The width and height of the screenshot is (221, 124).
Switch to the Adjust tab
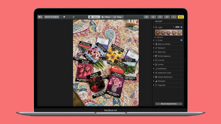pyautogui.click(x=94, y=17)
